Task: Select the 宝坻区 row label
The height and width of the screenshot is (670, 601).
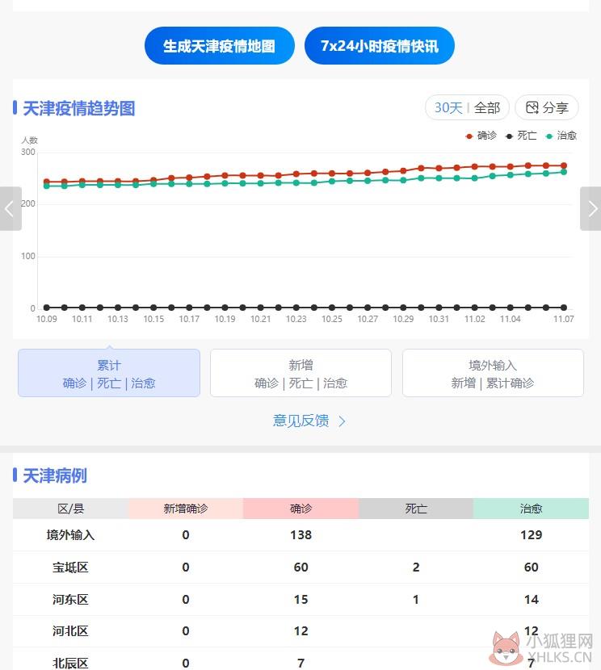Action: 70,567
